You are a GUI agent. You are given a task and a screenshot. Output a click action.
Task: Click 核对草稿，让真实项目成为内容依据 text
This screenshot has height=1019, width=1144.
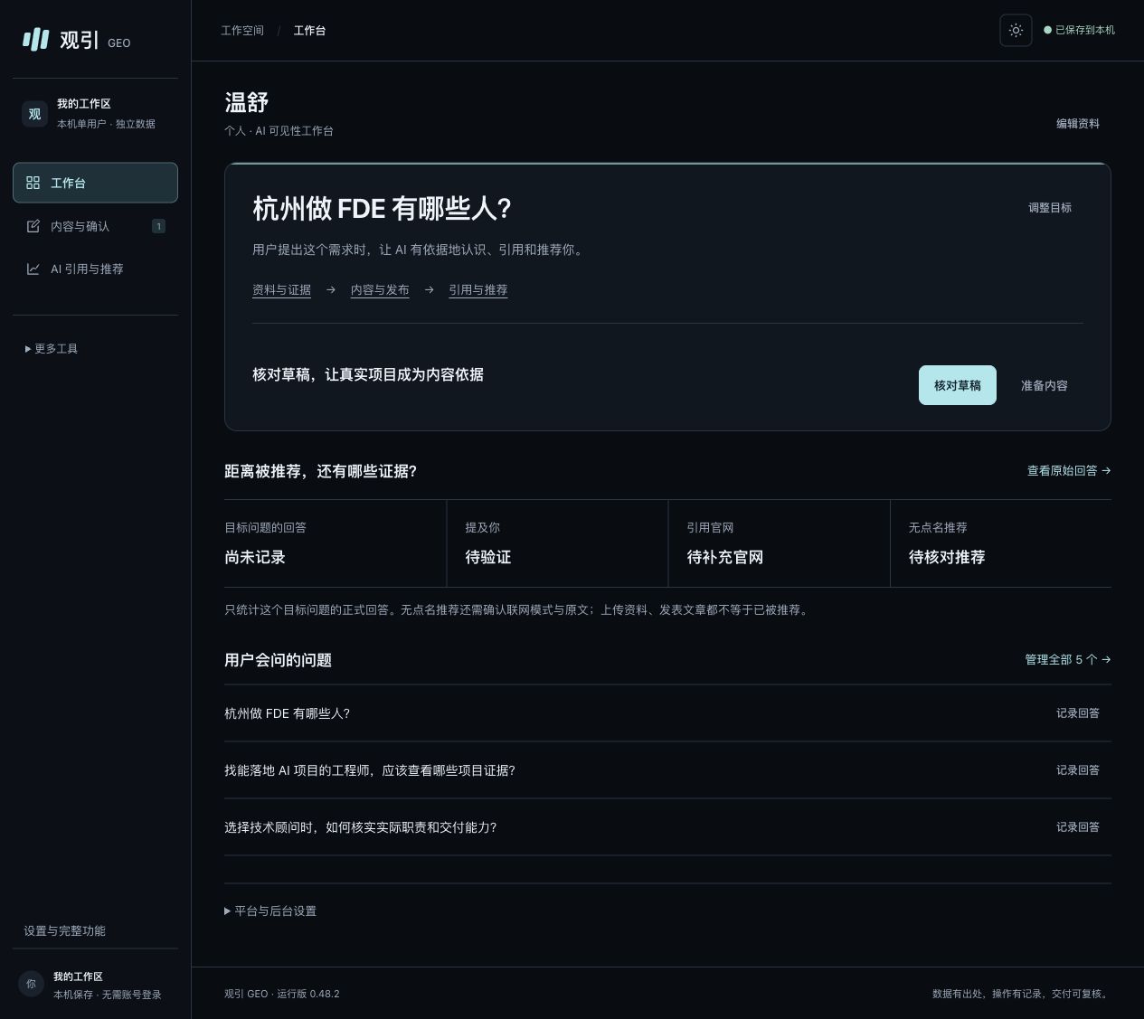[x=368, y=374]
